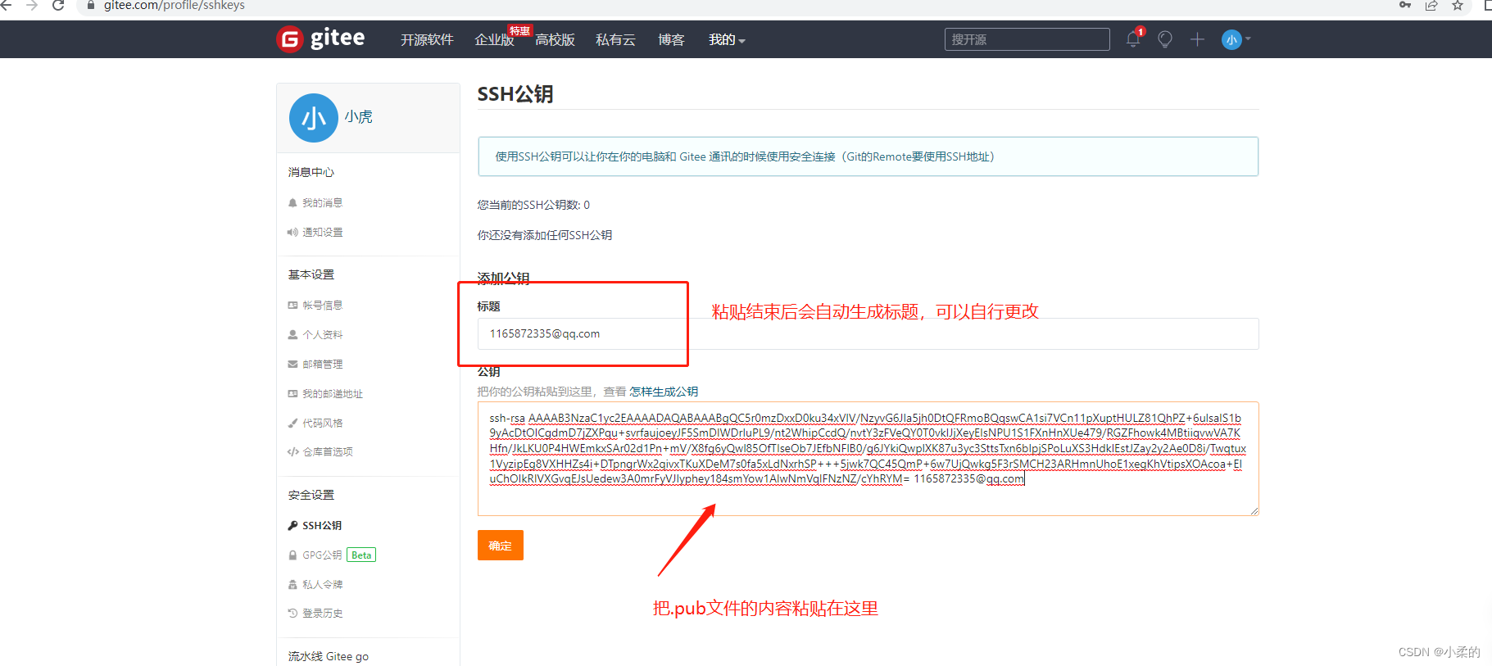Image resolution: width=1492 pixels, height=666 pixels.
Task: Click the 消息中心 section heading
Action: point(311,172)
